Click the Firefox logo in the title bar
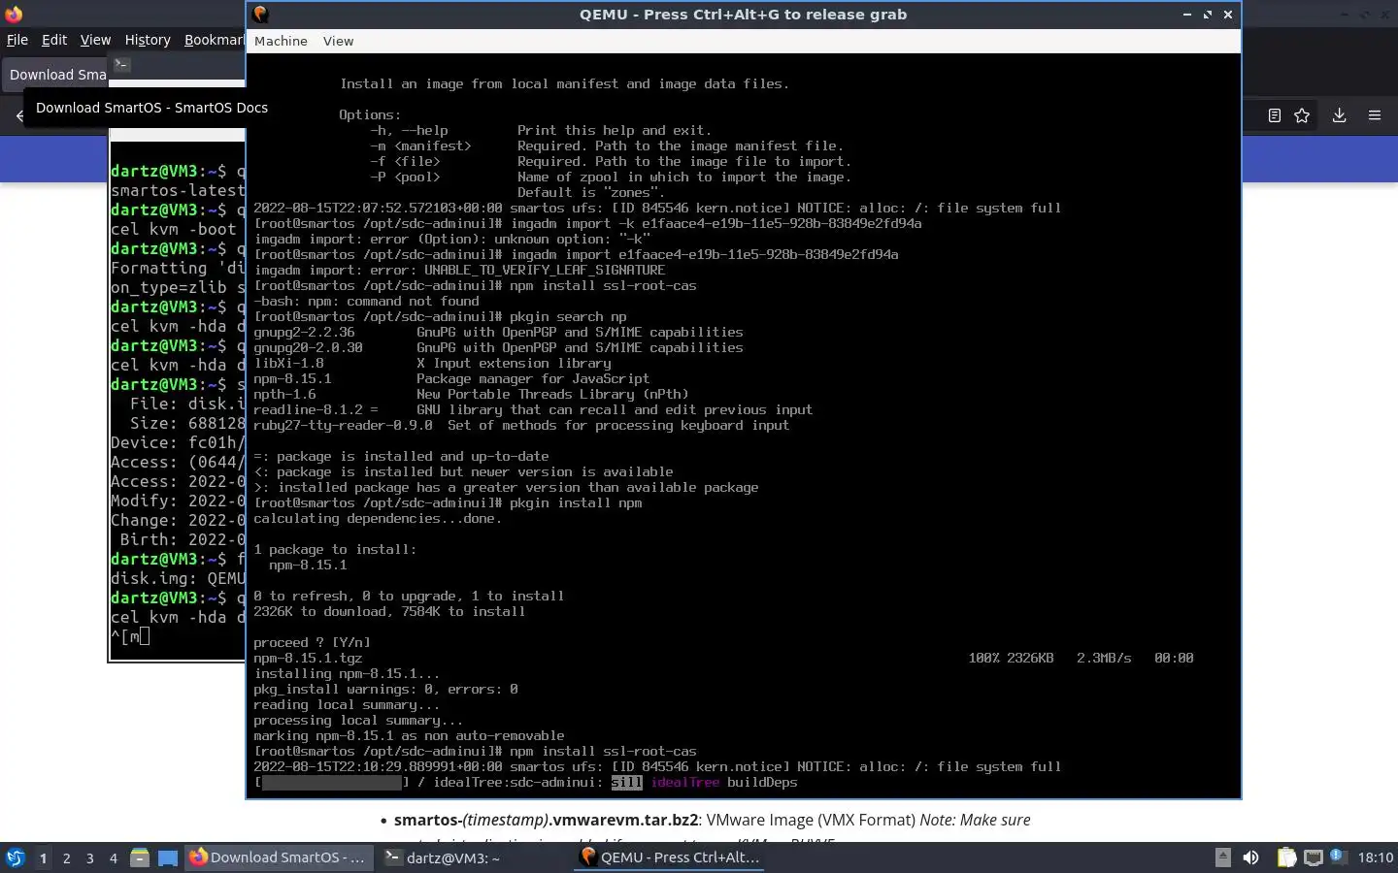The width and height of the screenshot is (1398, 873). tap(14, 14)
